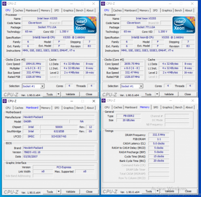Click Close button in the Mainboard window
Viewport: 201px width, 197px height.
click(x=89, y=191)
